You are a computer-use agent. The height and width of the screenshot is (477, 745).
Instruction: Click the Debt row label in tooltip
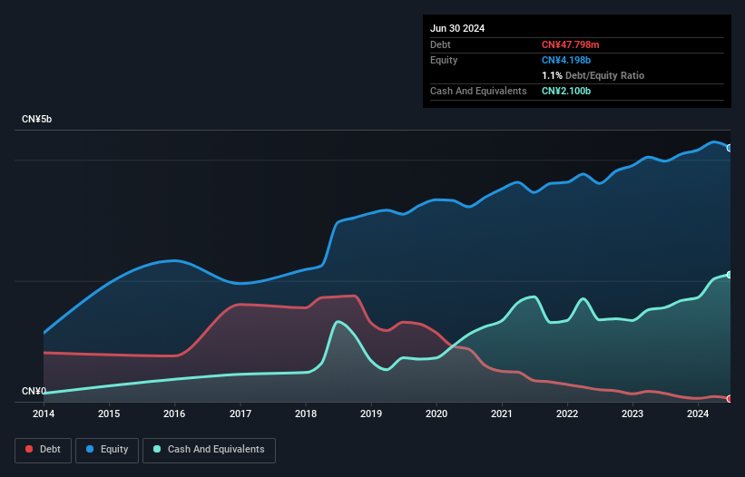click(440, 44)
